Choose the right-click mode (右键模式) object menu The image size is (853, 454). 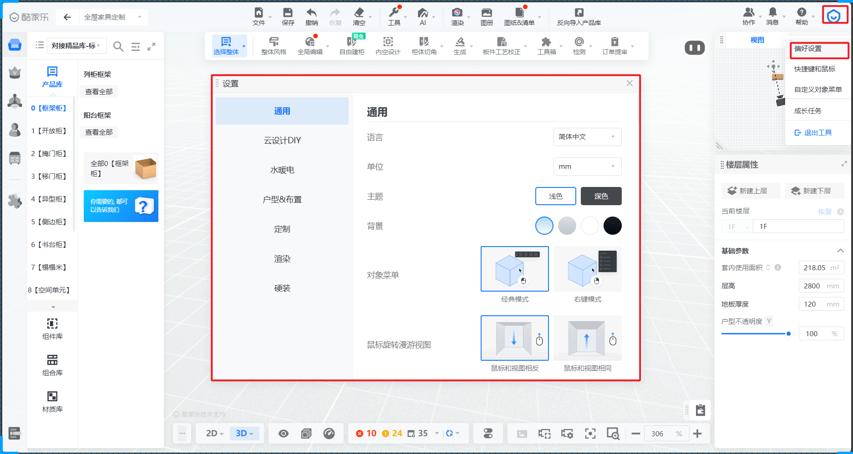coord(587,269)
